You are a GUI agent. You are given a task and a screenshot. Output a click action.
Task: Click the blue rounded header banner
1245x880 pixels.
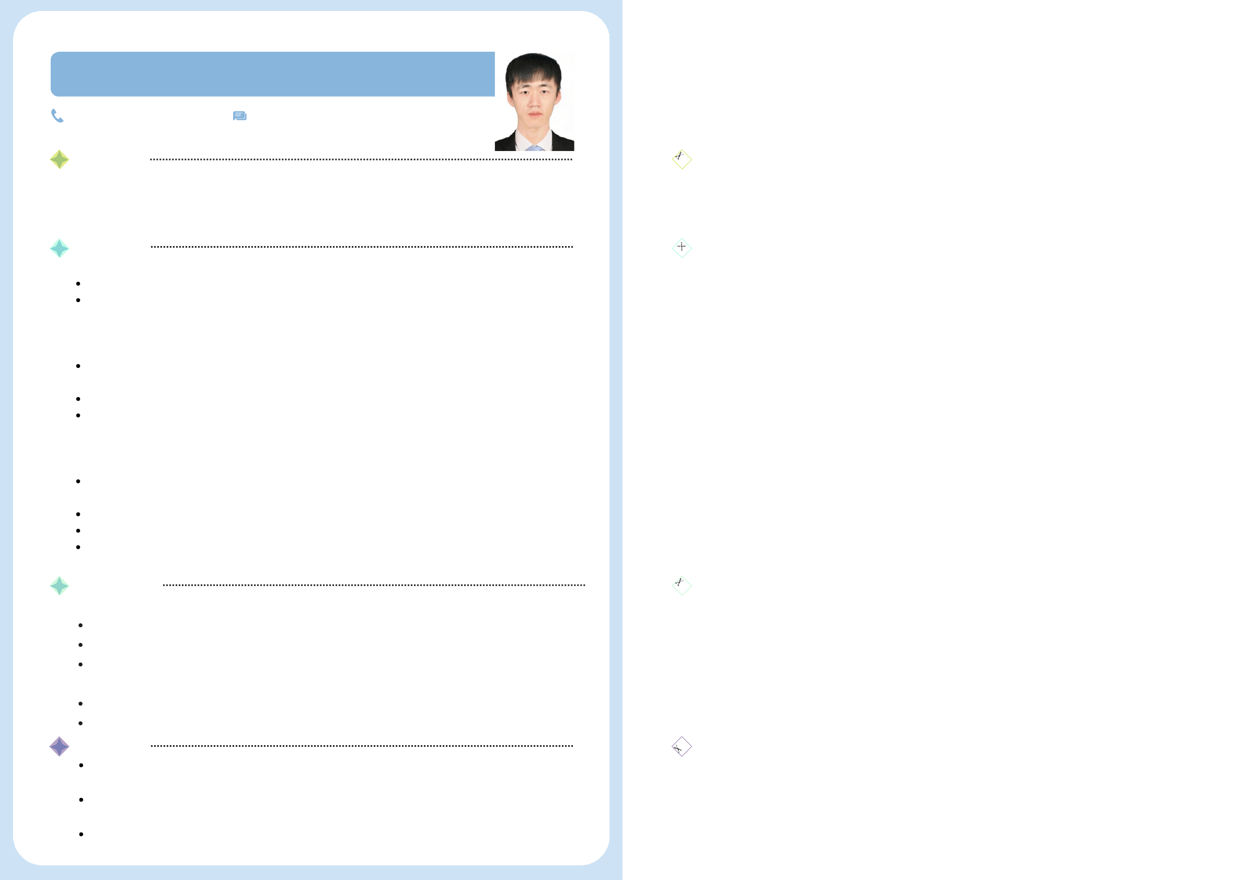click(273, 74)
